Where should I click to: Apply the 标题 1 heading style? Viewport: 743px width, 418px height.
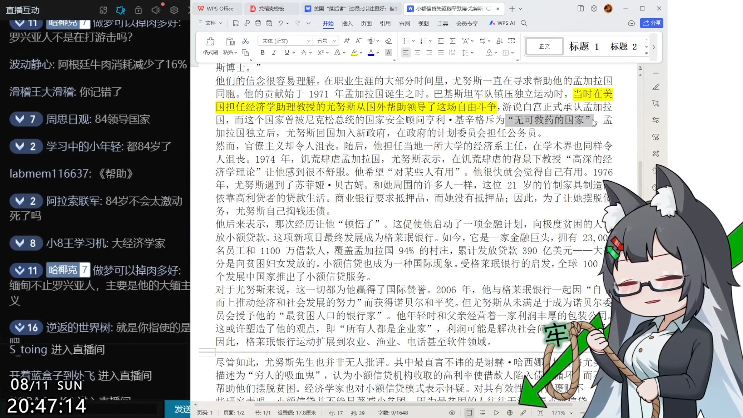point(584,46)
